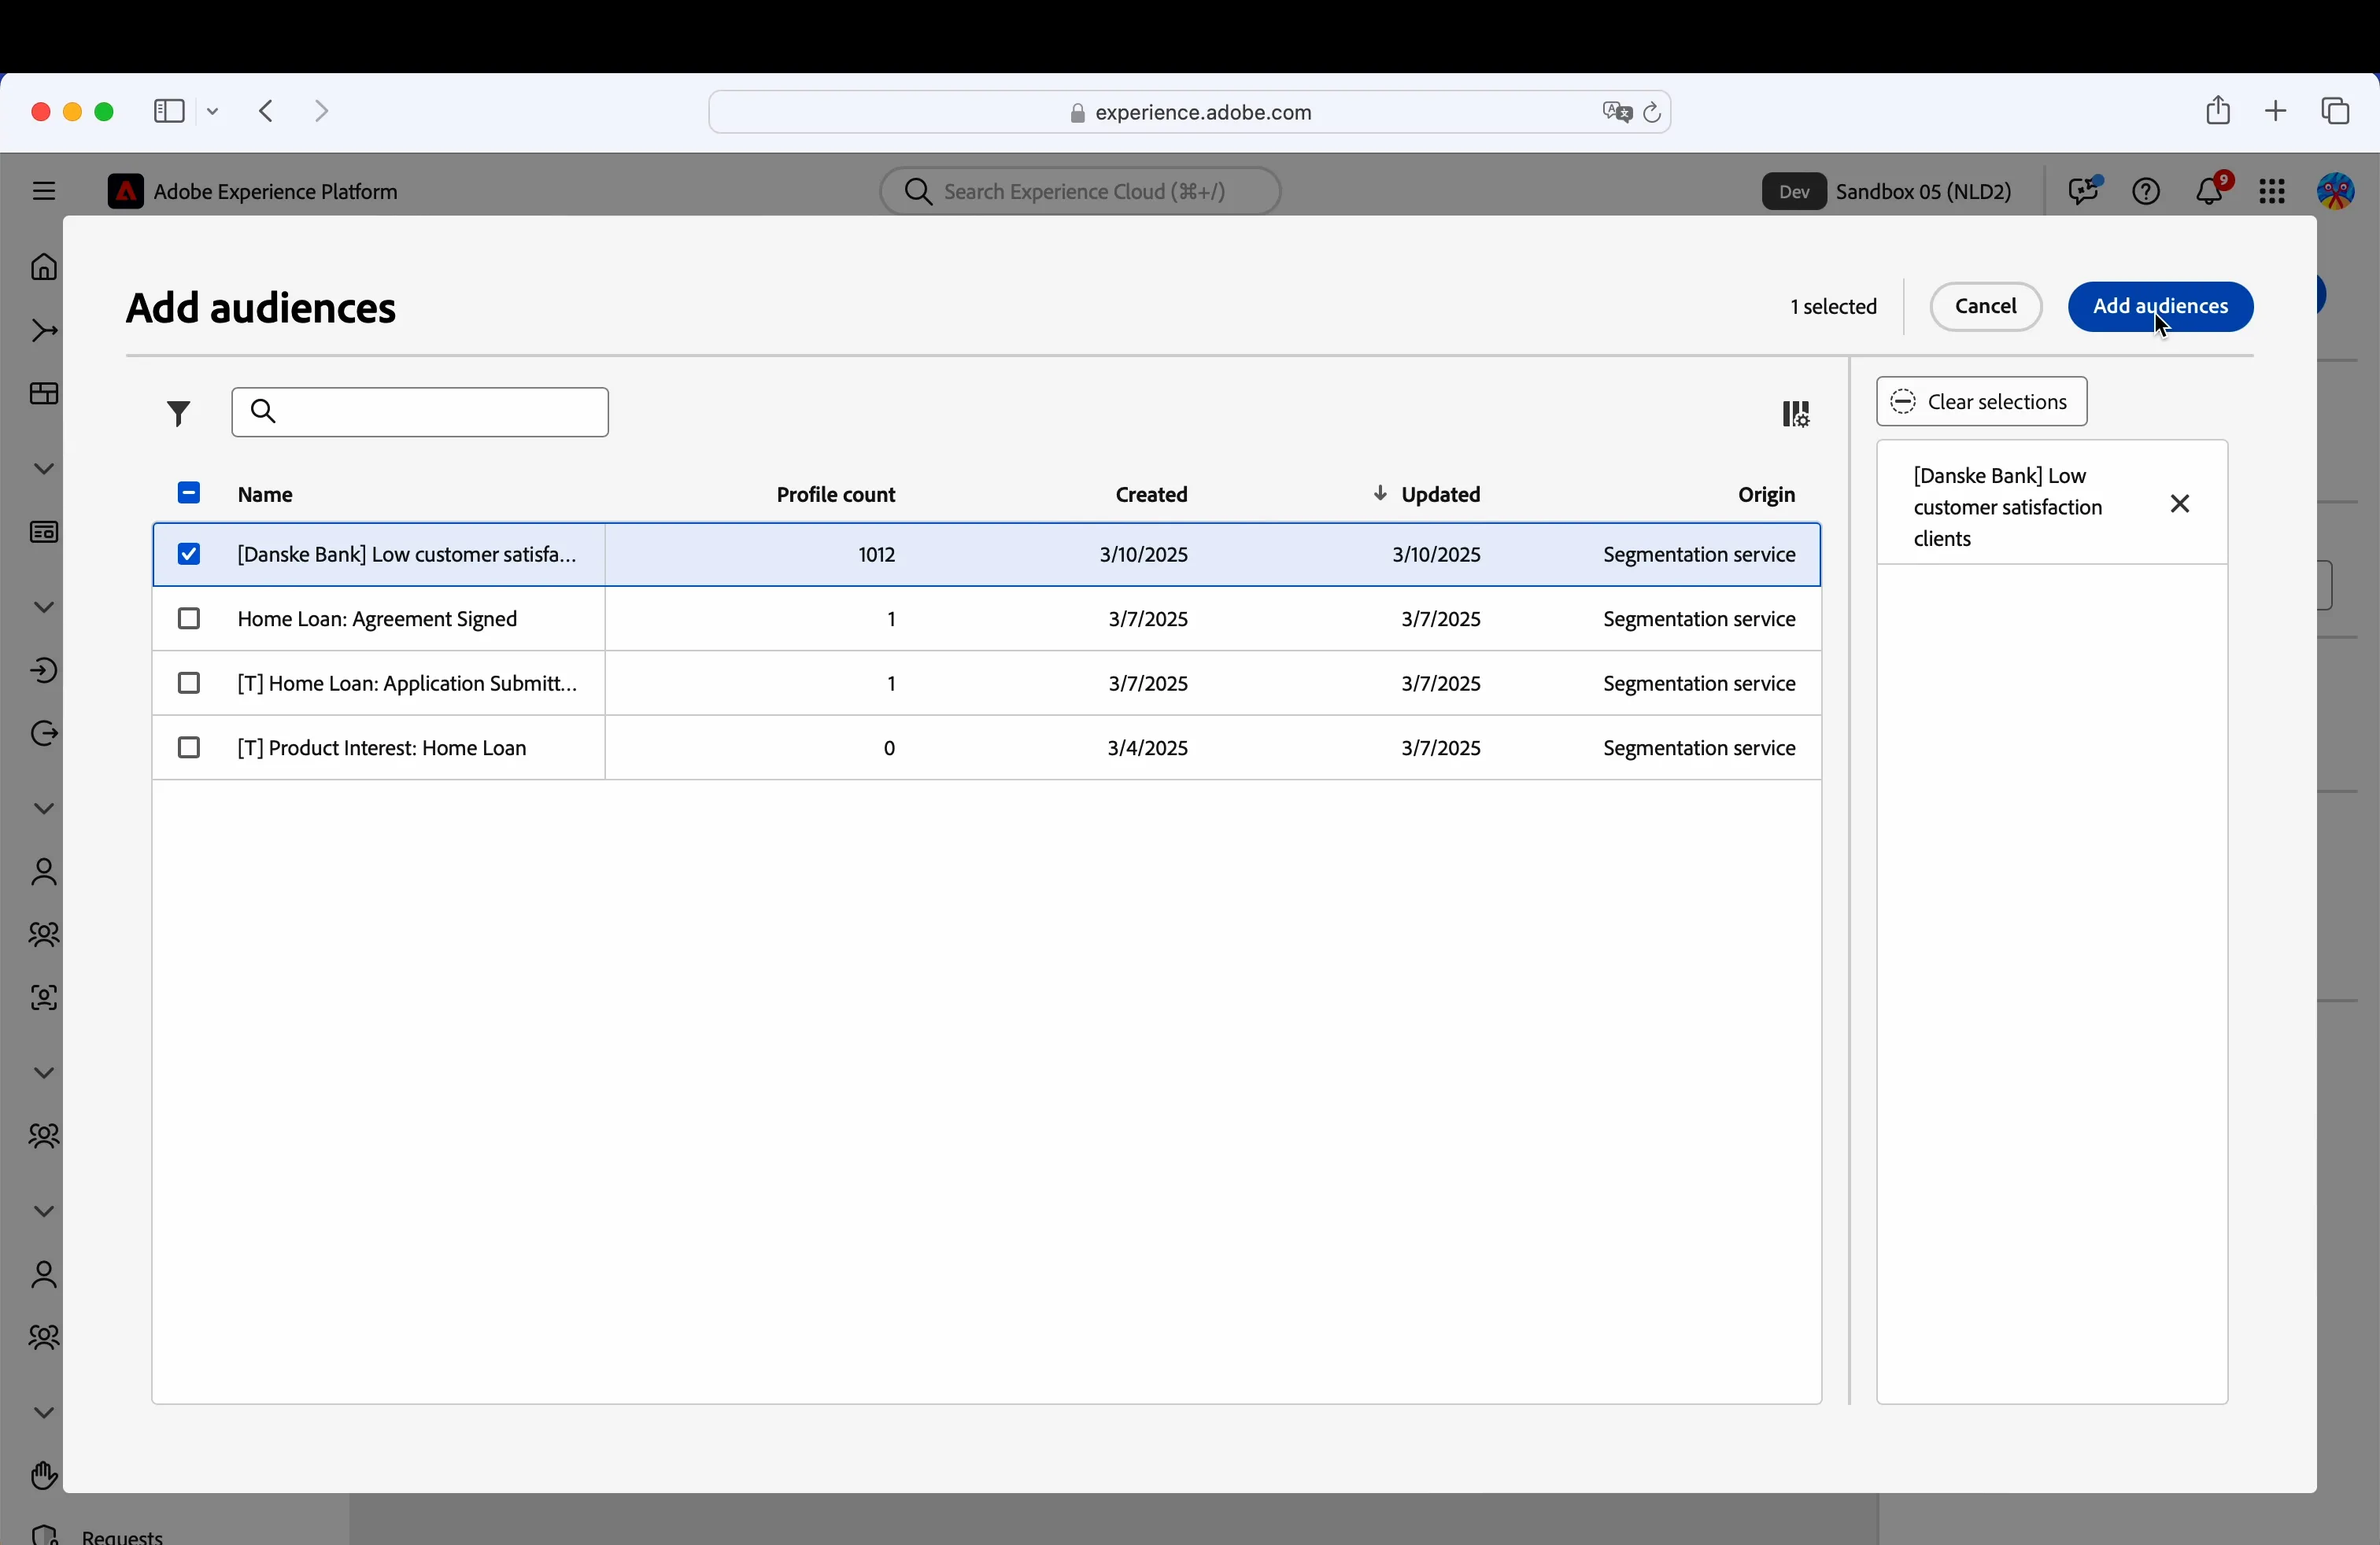Click Clear selections button
This screenshot has height=1545, width=2380.
click(x=1981, y=402)
